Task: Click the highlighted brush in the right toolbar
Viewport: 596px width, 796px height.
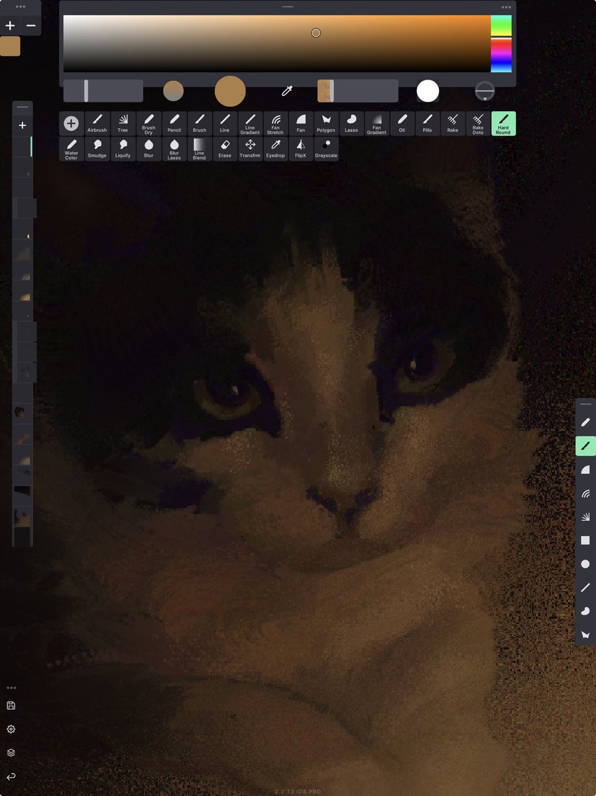Action: pos(585,445)
